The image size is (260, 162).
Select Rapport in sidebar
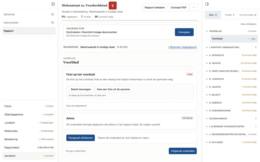29,31
